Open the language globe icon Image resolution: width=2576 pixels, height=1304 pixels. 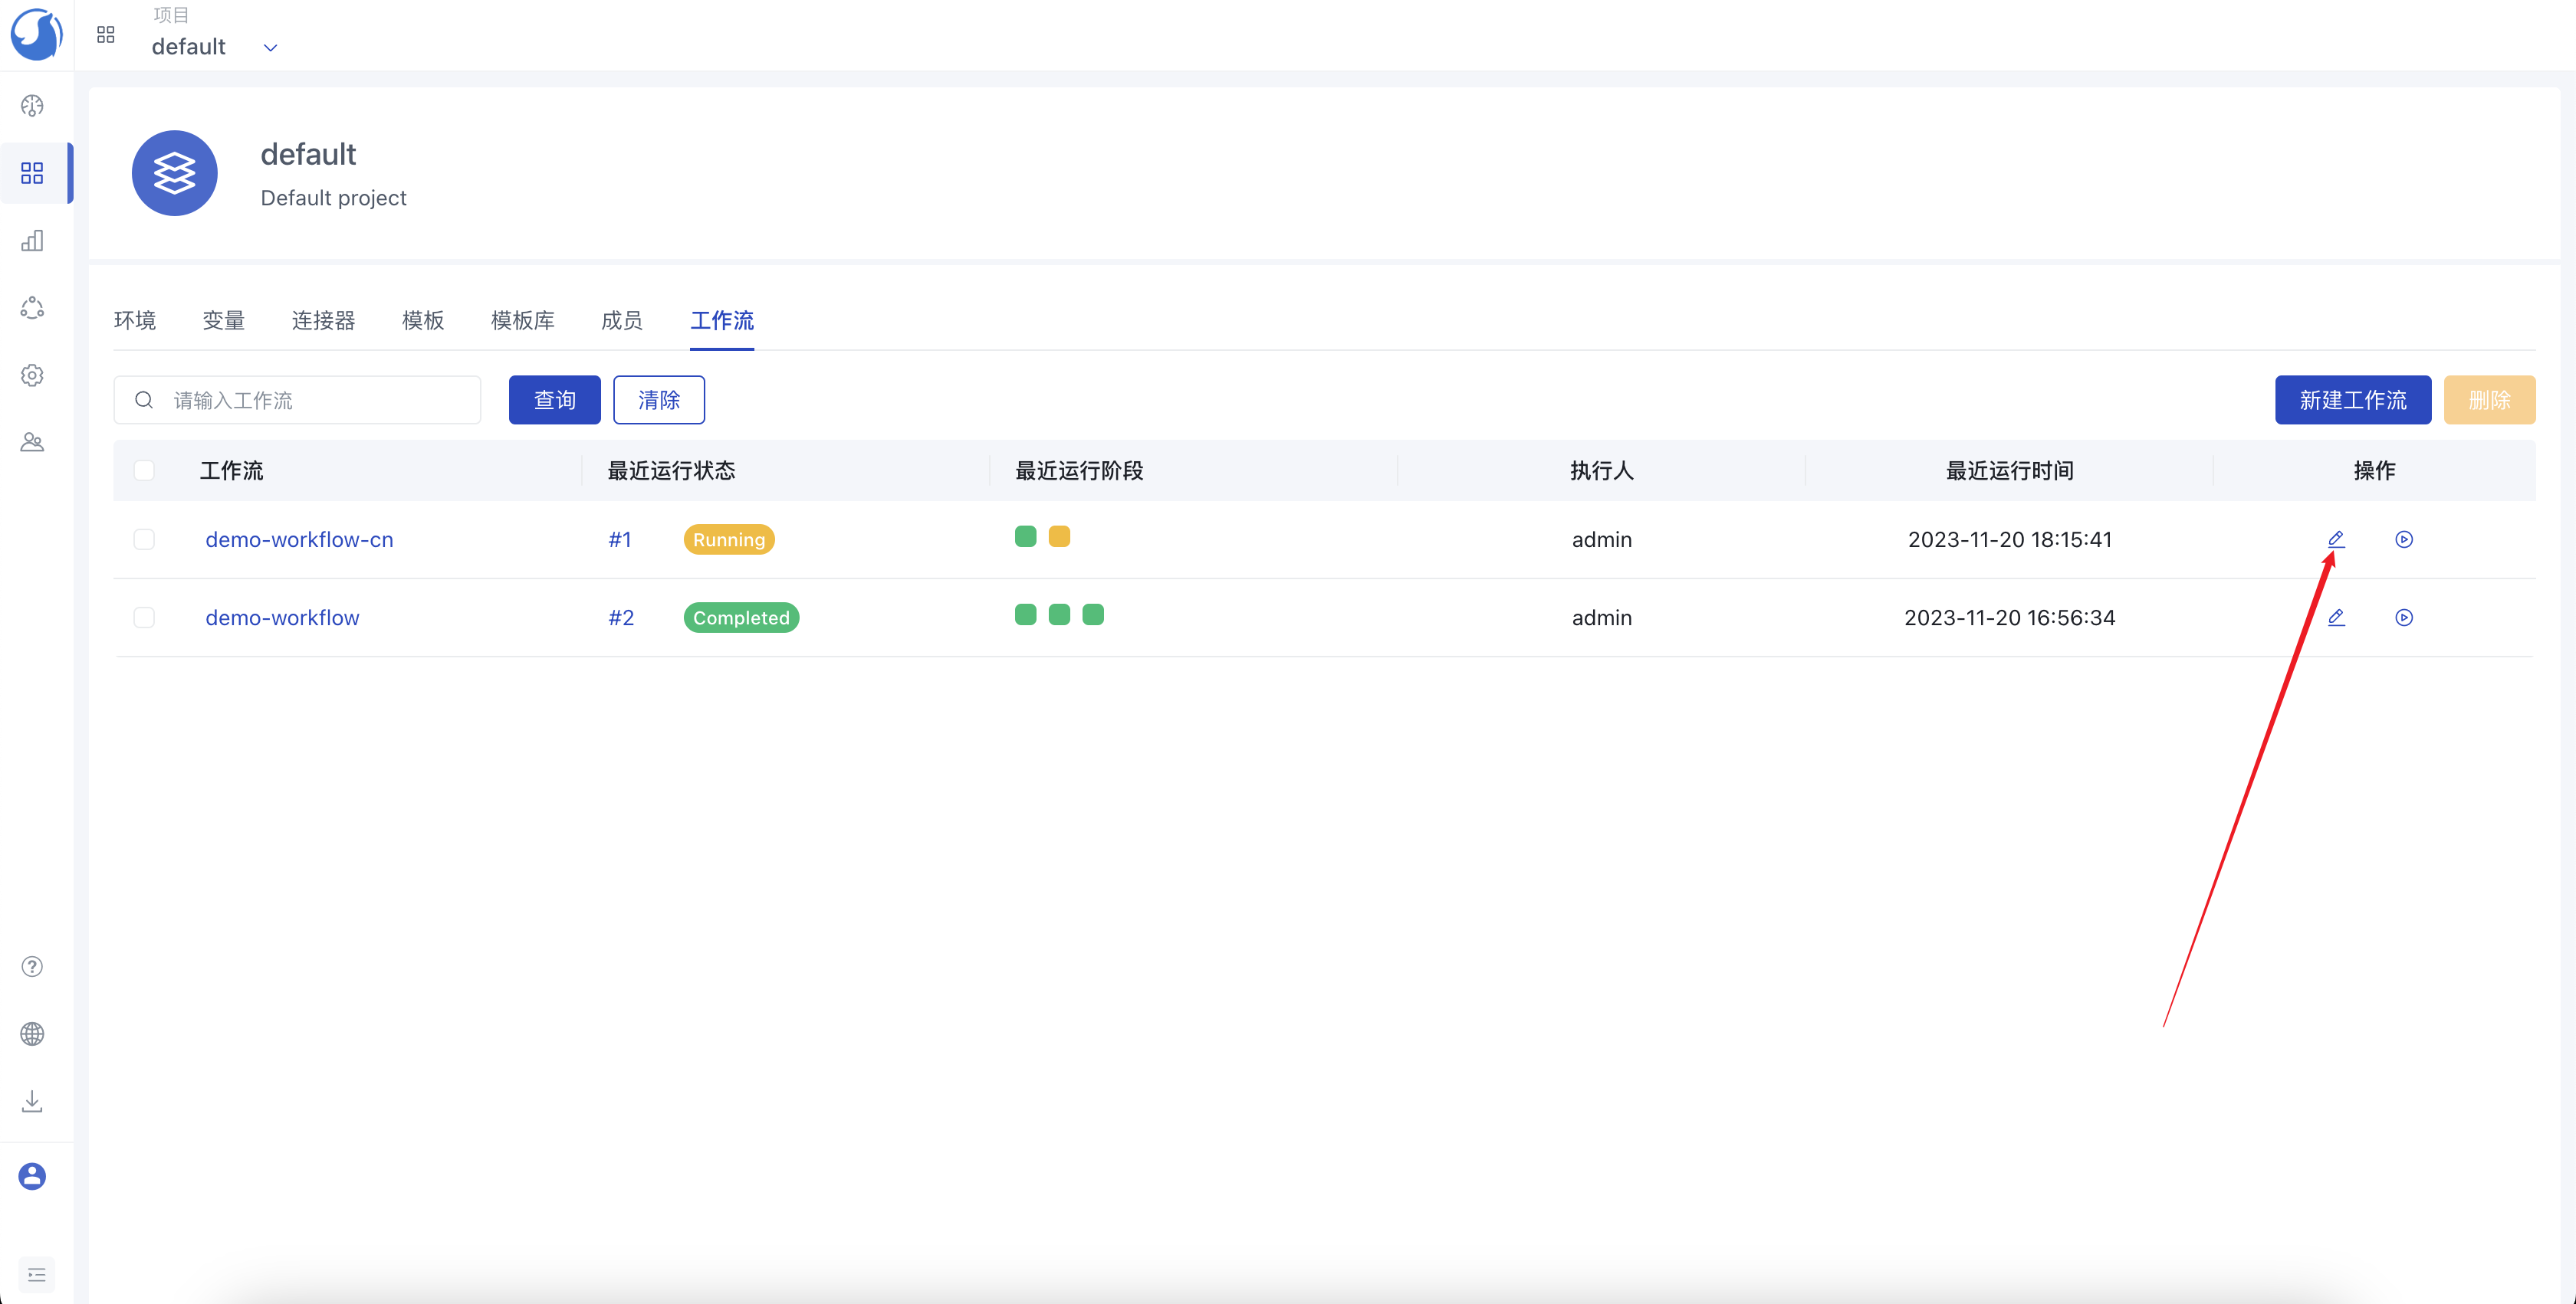pyautogui.click(x=32, y=1034)
